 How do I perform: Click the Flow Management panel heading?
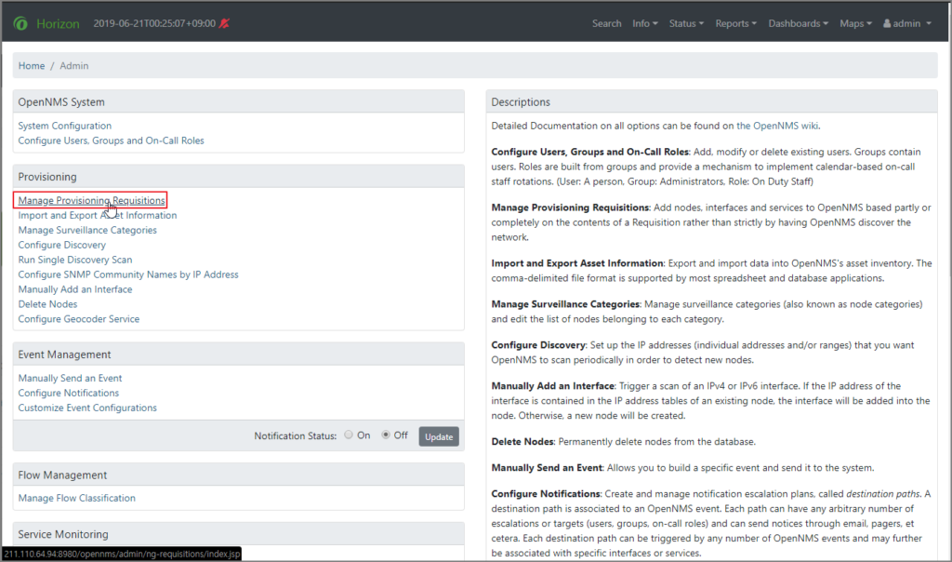[x=62, y=475]
